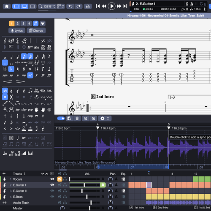The width and height of the screenshot is (211, 211).
Task: Insert a crescendo hairpin
Action: 8,81
